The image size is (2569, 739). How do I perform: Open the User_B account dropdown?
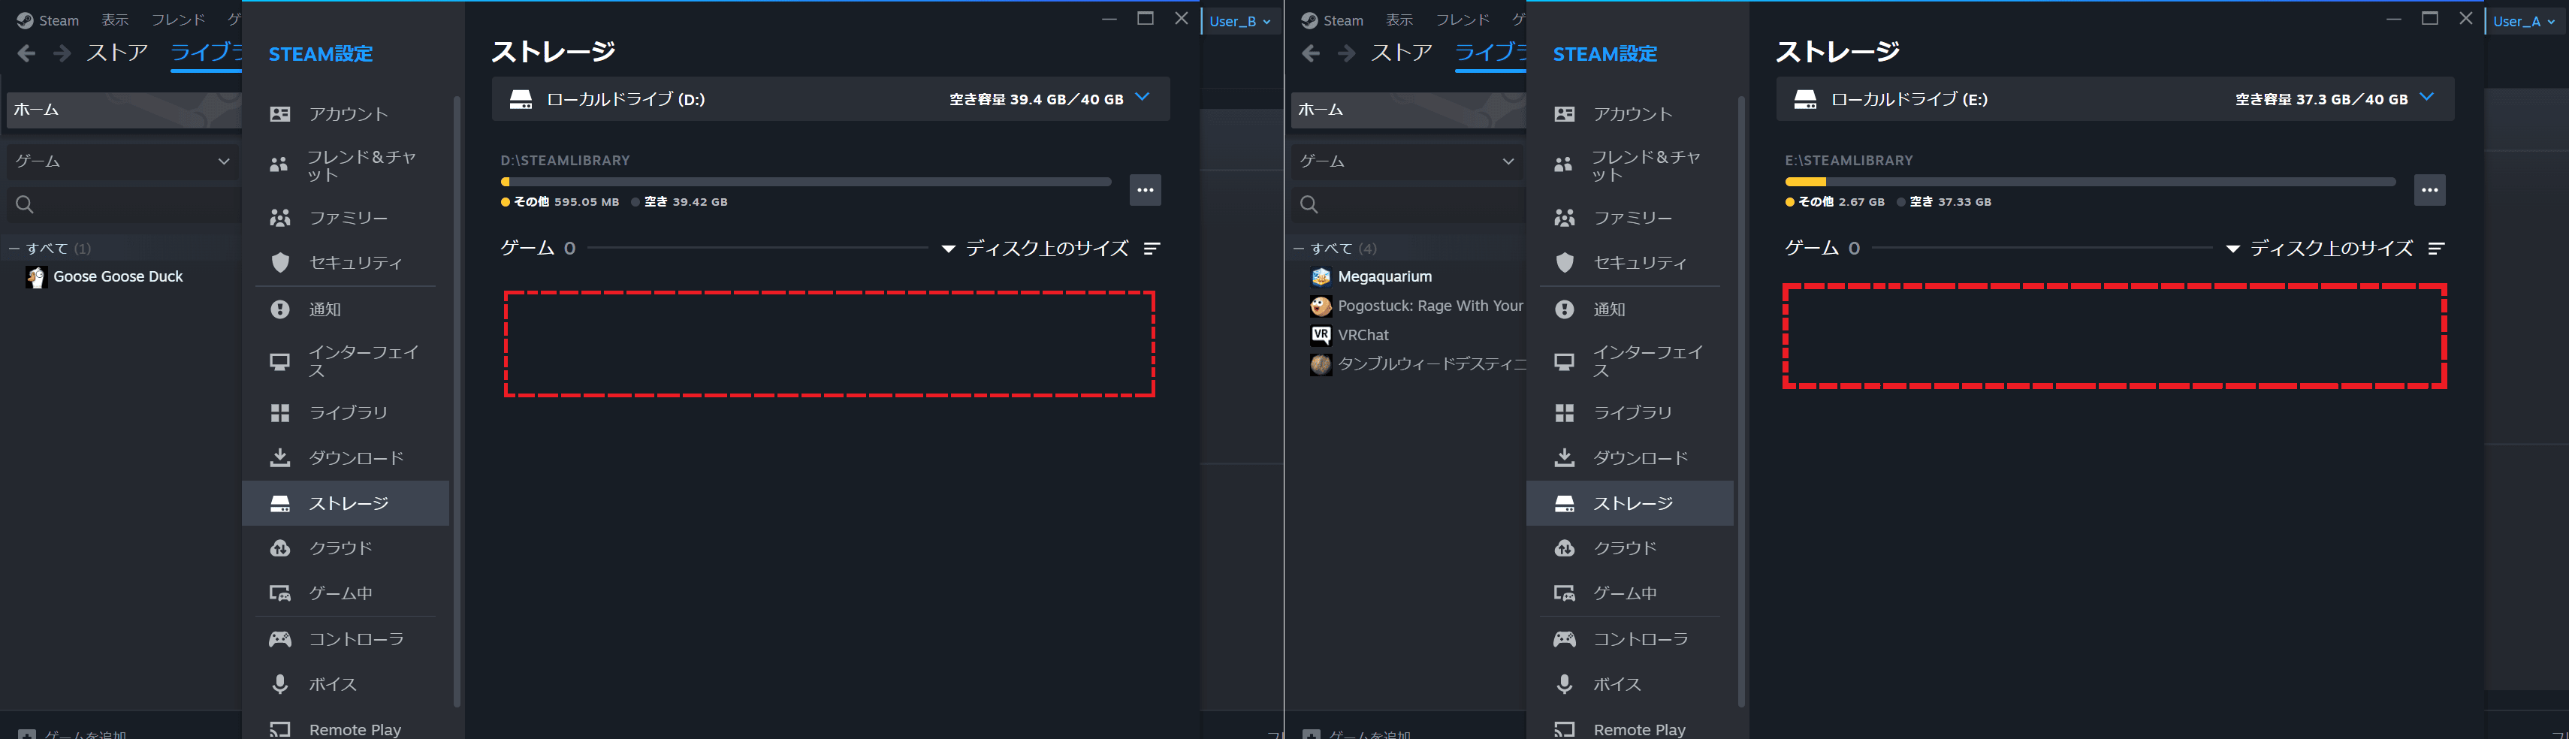tap(1239, 21)
